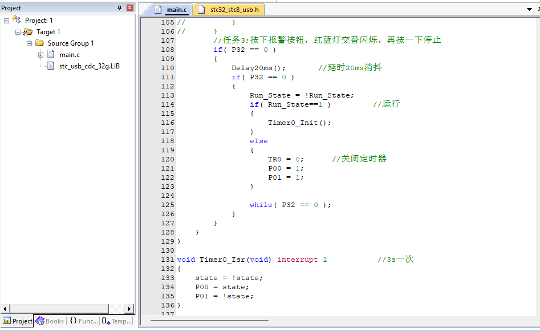Click the else keyword on line 118

259,141
